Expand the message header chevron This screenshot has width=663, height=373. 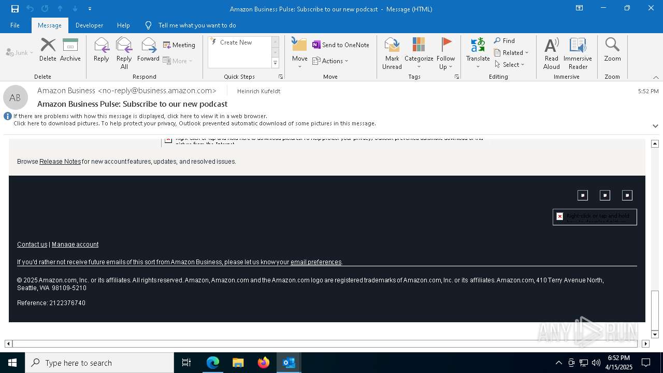click(x=655, y=126)
